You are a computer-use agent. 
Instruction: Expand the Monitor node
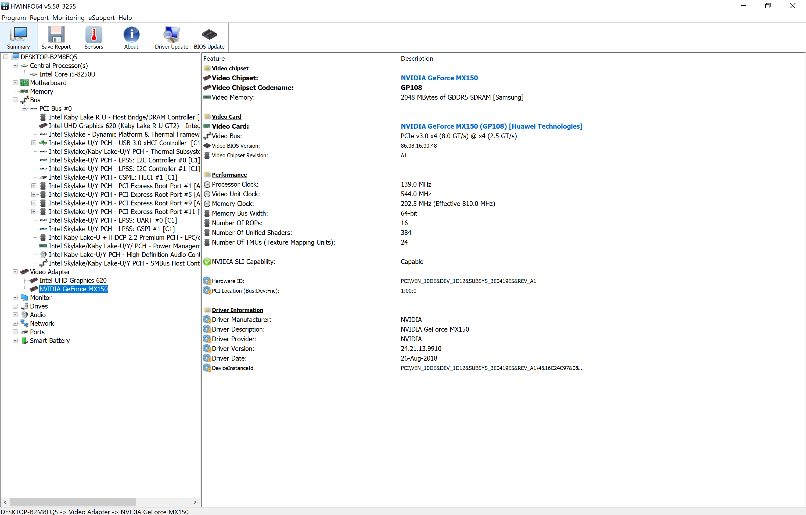pos(15,297)
